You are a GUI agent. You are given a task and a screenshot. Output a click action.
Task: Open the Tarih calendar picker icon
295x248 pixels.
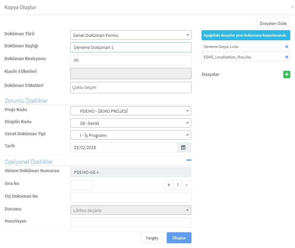tap(183, 147)
